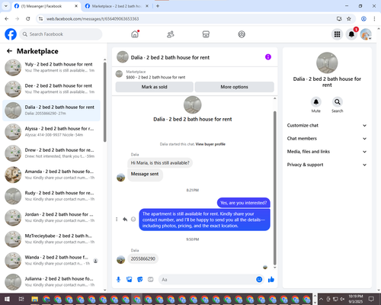The height and width of the screenshot is (305, 381).
Task: Send a thumbs-up like
Action: [271, 280]
